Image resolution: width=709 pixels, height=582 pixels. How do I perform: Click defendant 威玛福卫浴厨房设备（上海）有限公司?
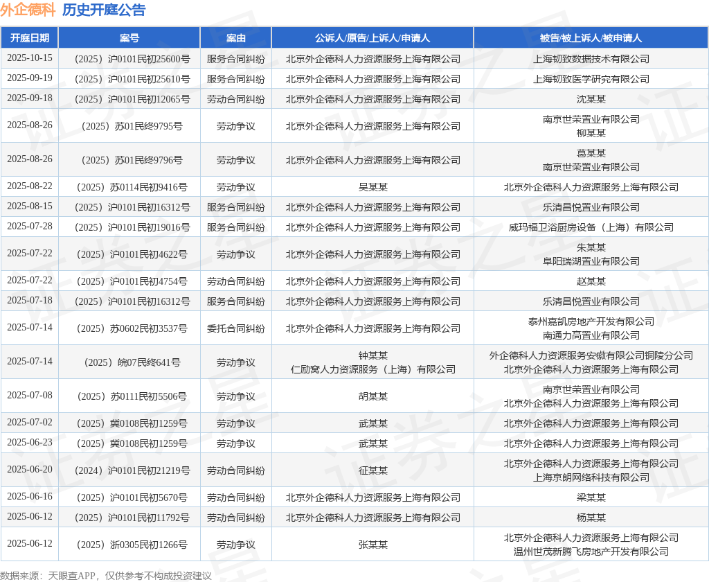click(x=591, y=227)
